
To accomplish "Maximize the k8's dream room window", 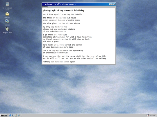I will [112, 4].
